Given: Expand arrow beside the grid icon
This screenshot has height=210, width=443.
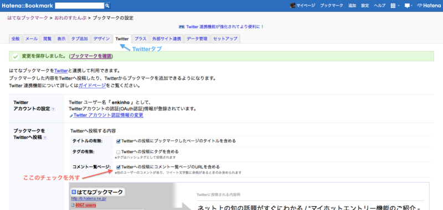Looking at the screenshot, I should click(x=398, y=6).
